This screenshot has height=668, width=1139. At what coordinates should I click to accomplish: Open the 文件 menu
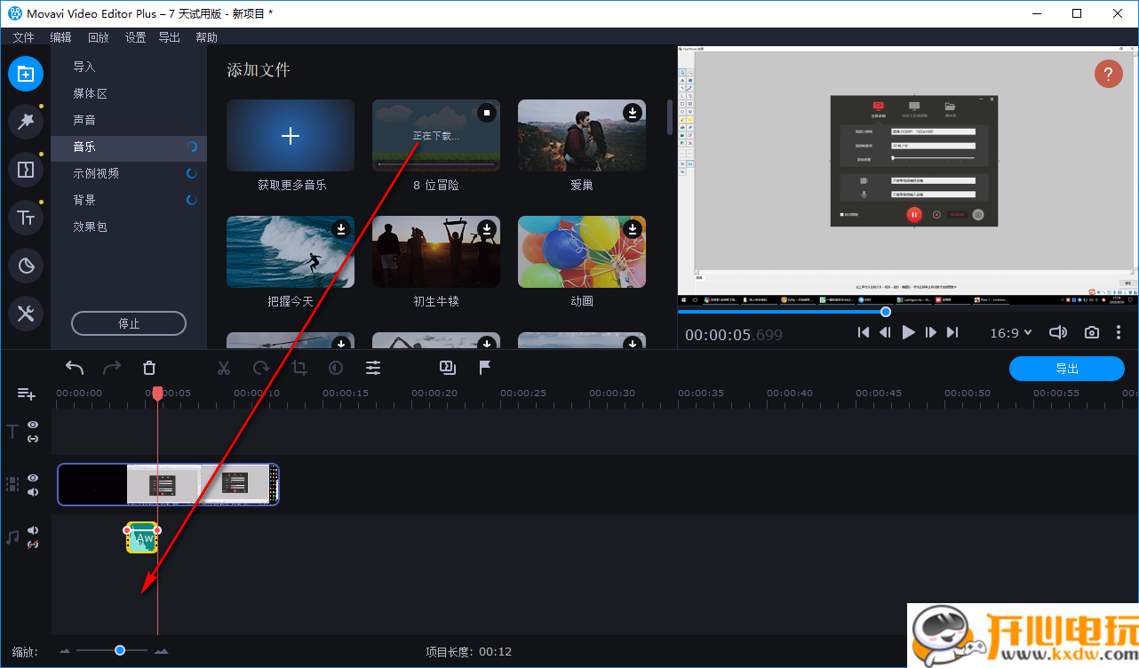[x=23, y=37]
